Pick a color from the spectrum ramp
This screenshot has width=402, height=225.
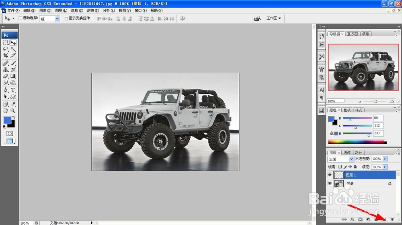tap(357, 142)
